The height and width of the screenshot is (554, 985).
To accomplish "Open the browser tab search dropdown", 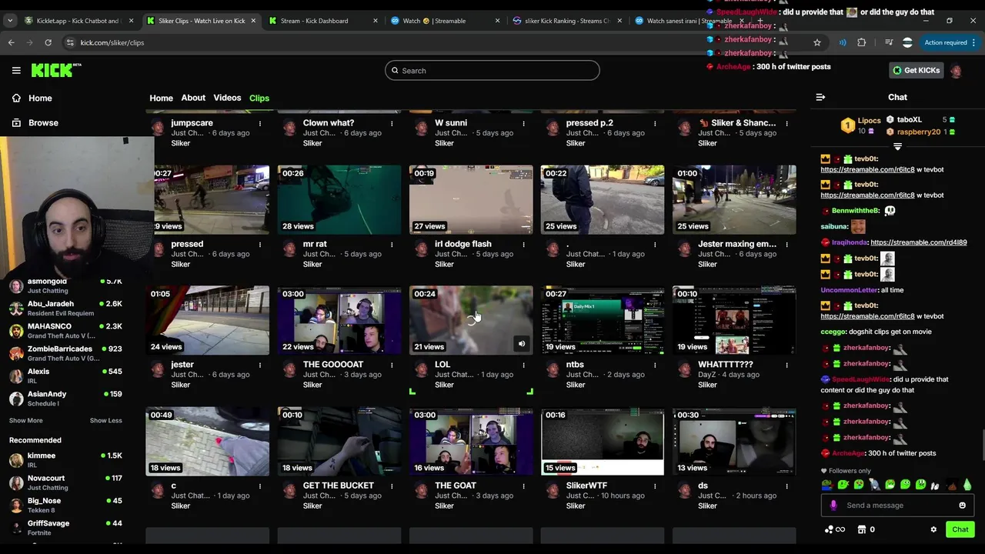I will 10,21.
